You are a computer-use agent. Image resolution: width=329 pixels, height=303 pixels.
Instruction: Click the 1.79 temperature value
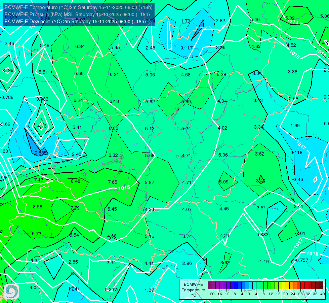pyautogui.click(x=186, y=21)
